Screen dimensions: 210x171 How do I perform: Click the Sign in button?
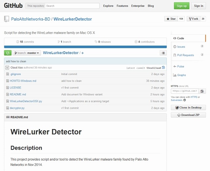[x=199, y=6]
